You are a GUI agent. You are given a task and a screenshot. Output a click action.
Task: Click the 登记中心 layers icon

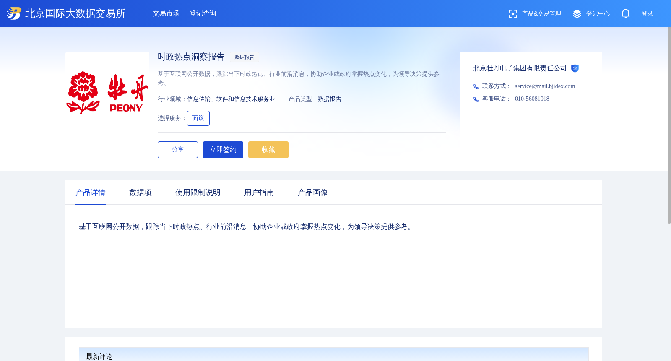click(577, 14)
